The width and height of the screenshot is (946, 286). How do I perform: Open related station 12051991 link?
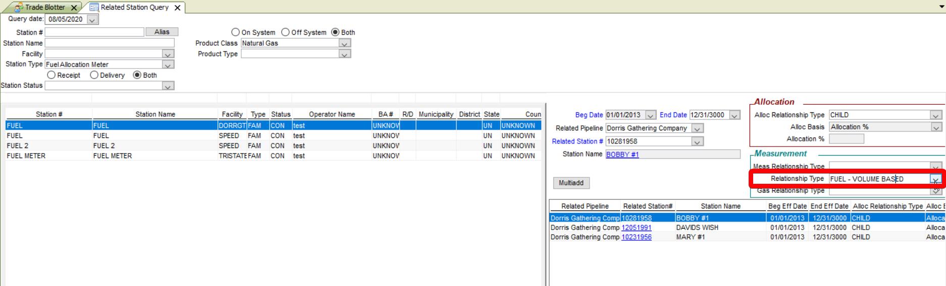[x=636, y=228]
